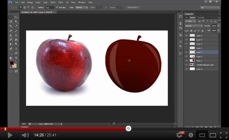The height and width of the screenshot is (140, 229).
Task: Switch to the Channels tab
Action: coord(200,18)
